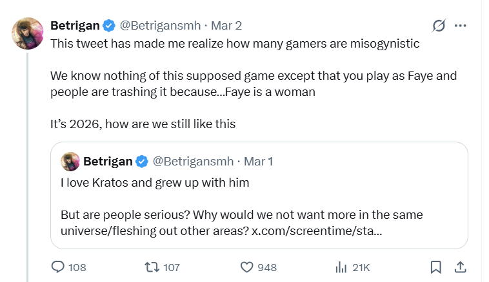Viewport: 489px width, 282px height.
Task: Click the 948 likes count
Action: pyautogui.click(x=267, y=267)
